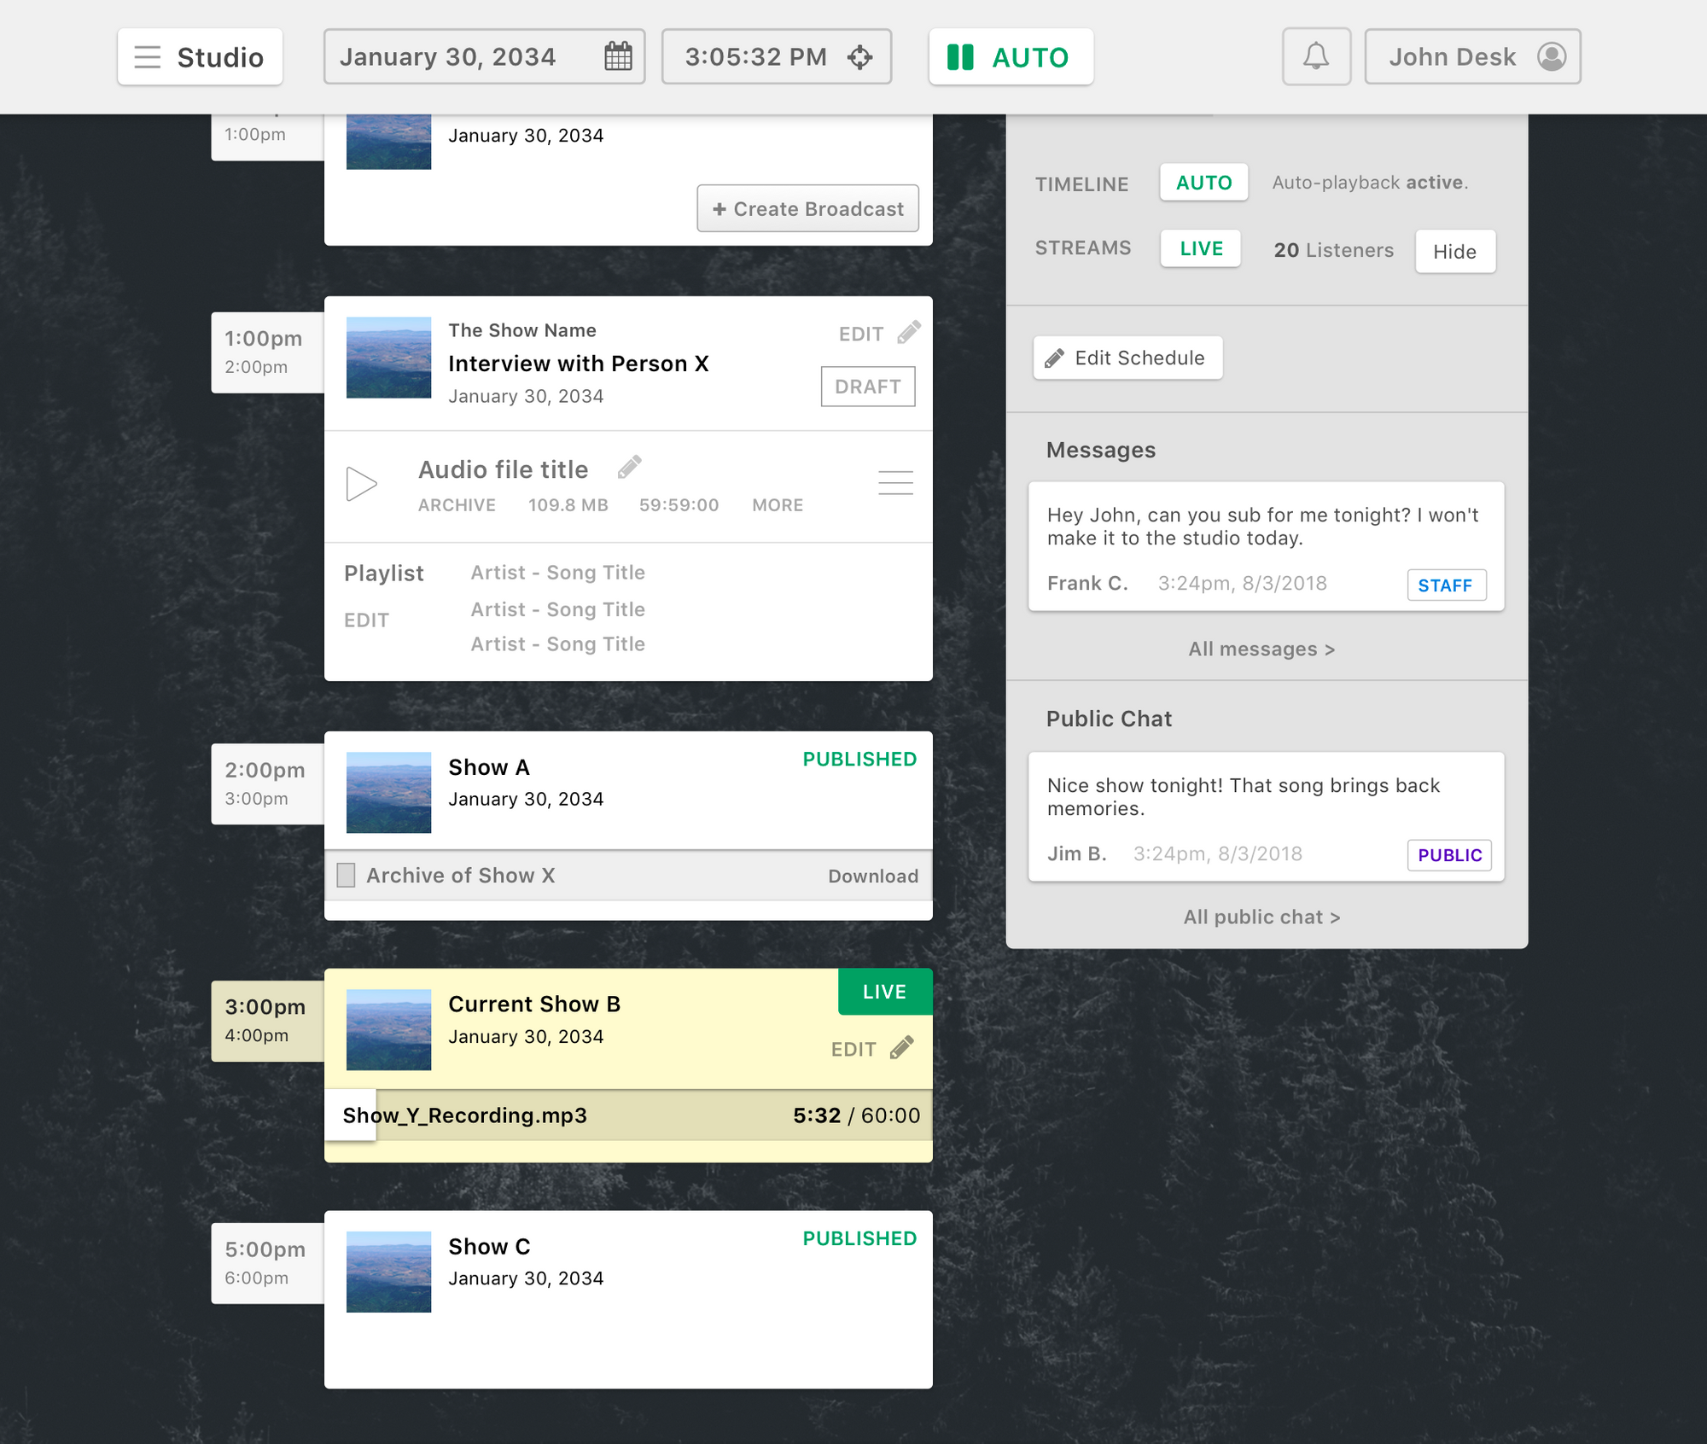This screenshot has height=1444, width=1707.
Task: Check the Archive of Show X checkbox
Action: pos(346,875)
